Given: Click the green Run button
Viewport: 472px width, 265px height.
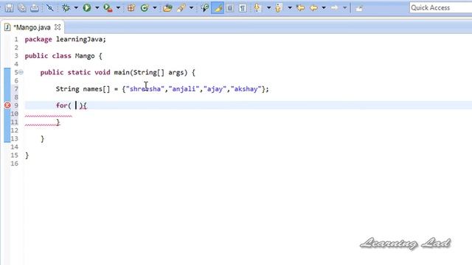Looking at the screenshot, I should [87, 8].
